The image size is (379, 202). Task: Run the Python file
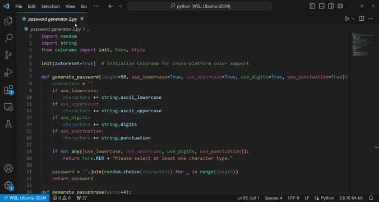(x=347, y=19)
